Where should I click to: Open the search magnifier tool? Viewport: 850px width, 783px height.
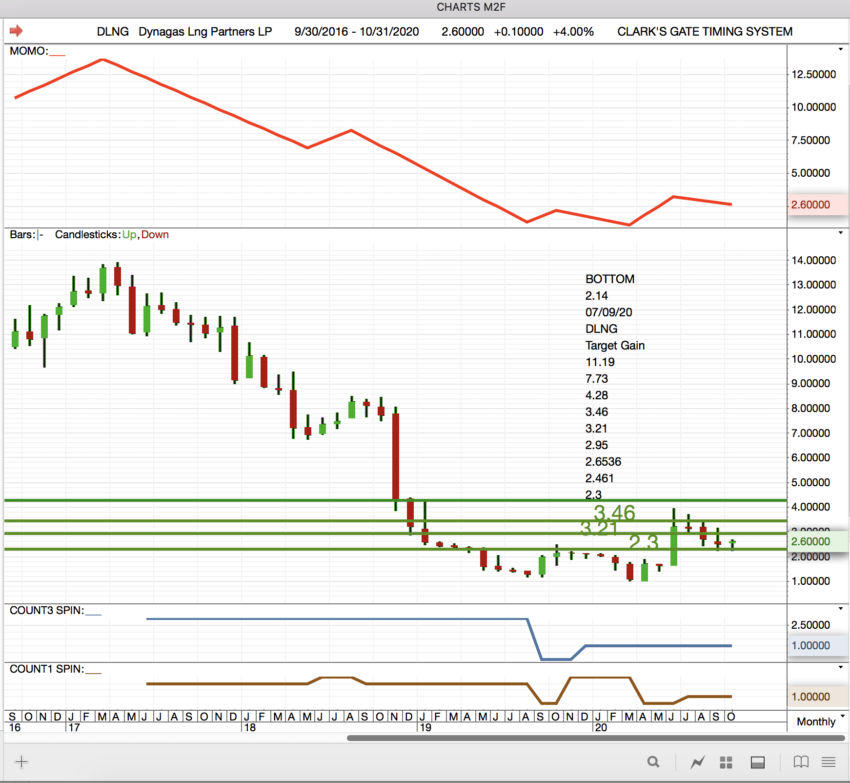pyautogui.click(x=653, y=762)
